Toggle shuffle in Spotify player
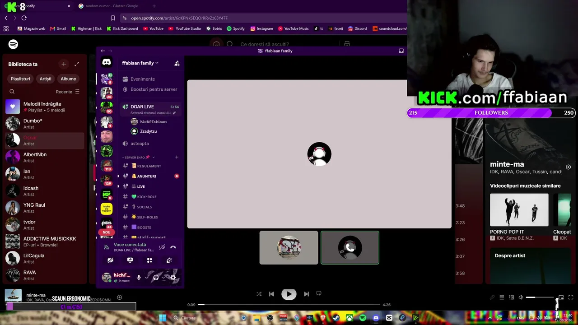 pos(259,294)
